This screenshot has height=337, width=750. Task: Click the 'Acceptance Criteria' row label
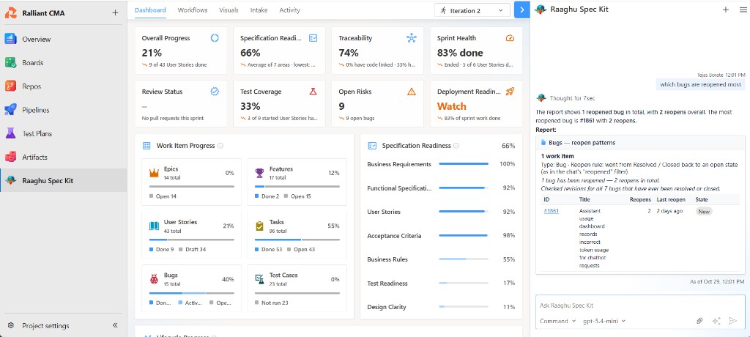click(394, 236)
